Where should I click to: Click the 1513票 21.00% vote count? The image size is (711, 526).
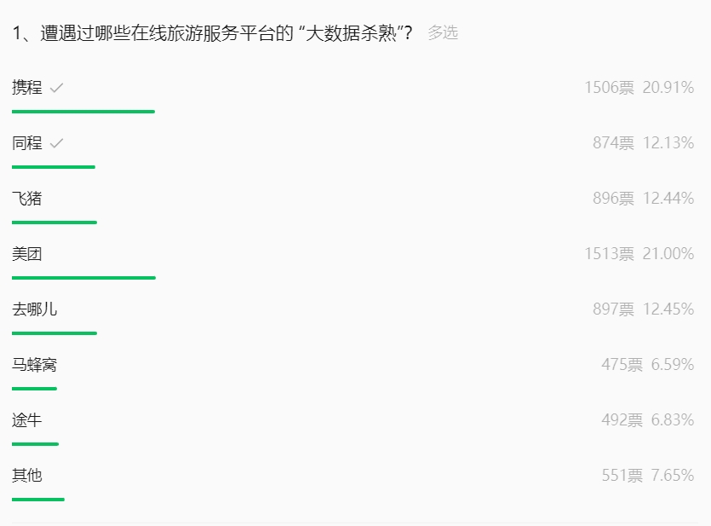(x=639, y=254)
